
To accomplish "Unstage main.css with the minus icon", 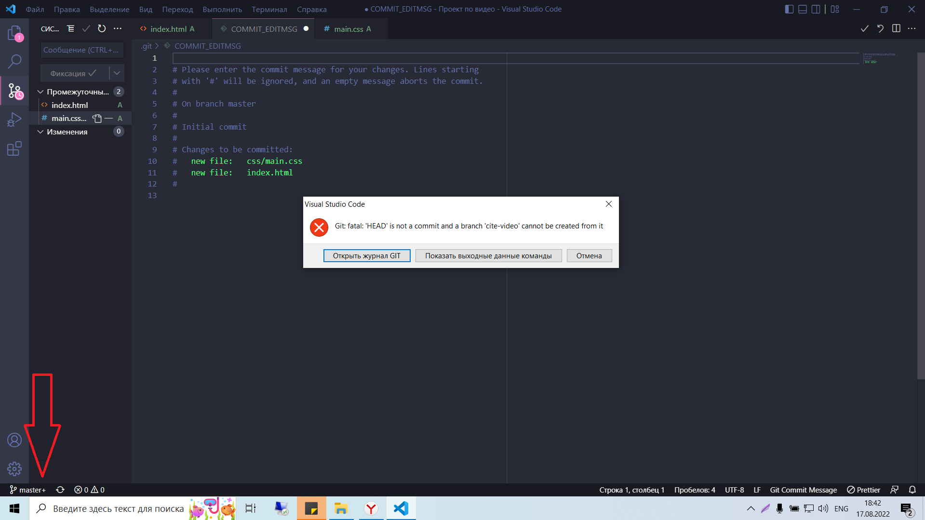I will point(109,119).
